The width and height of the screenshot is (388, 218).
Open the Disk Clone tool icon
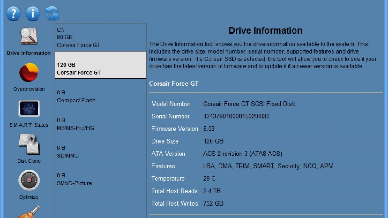tap(29, 144)
